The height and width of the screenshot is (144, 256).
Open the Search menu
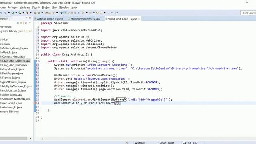pyautogui.click(x=36, y=8)
